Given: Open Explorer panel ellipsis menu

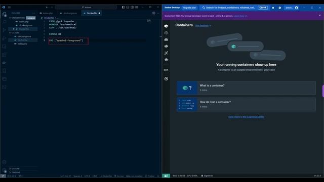Looking at the screenshot, I should pyautogui.click(x=33, y=13).
